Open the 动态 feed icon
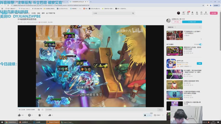The height and width of the screenshot is (124, 221). point(192,13)
